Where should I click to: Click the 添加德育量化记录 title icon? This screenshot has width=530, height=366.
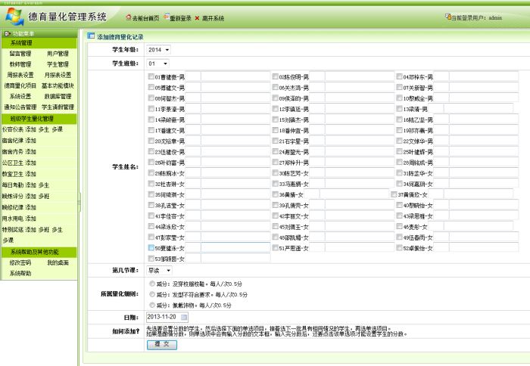[x=91, y=36]
